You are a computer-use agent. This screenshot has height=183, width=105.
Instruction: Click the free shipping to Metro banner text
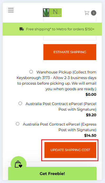(x=60, y=29)
